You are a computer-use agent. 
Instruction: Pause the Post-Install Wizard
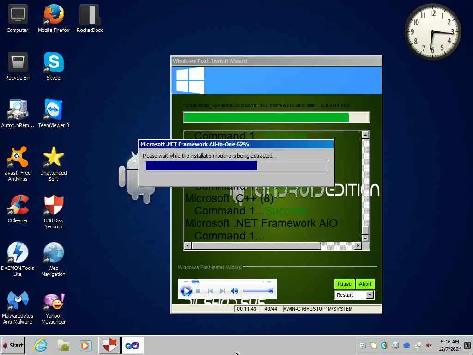coord(344,284)
